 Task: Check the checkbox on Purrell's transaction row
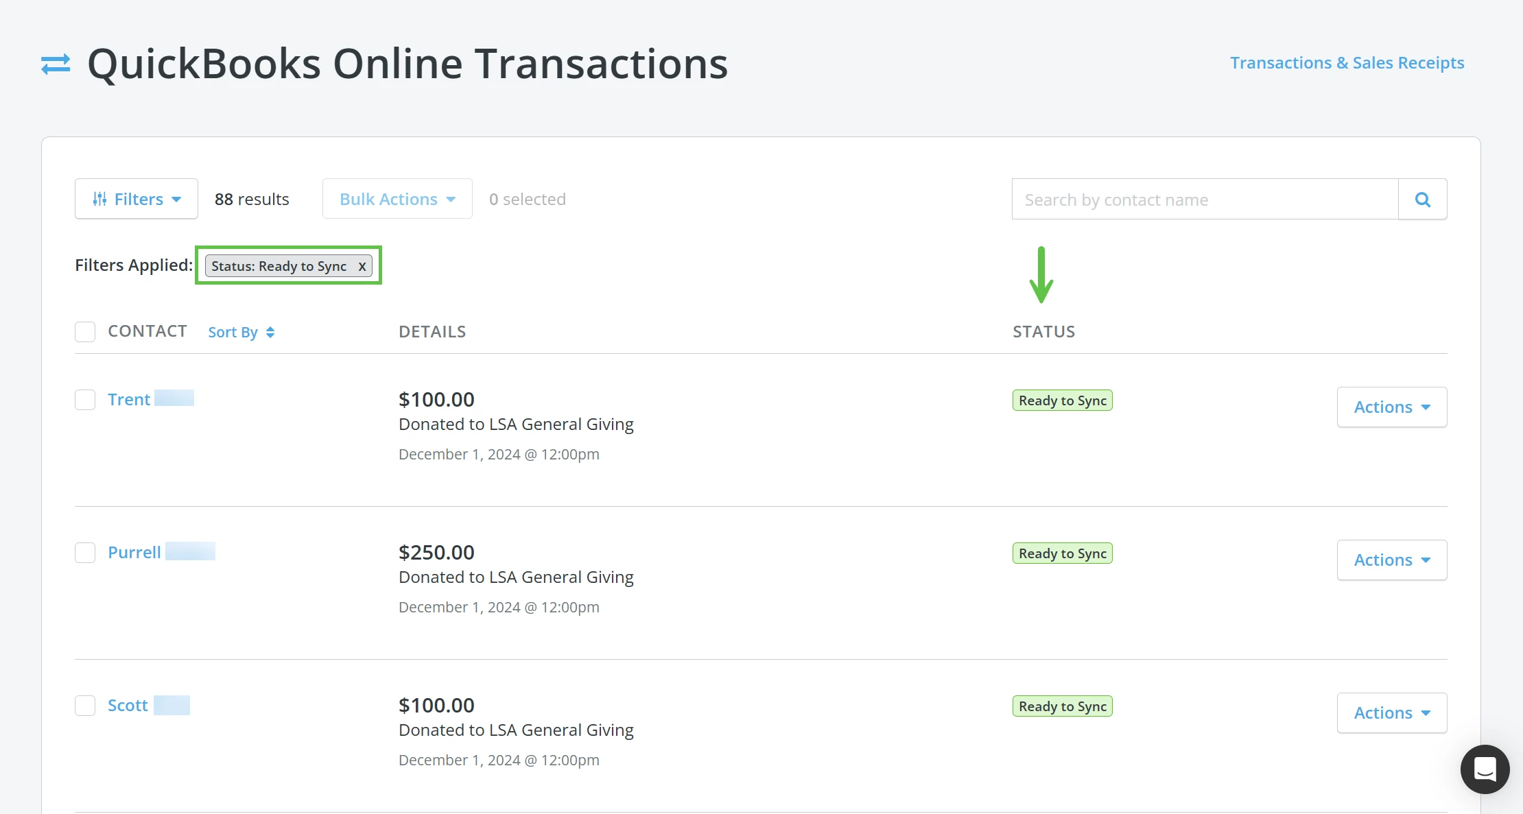[x=85, y=552]
